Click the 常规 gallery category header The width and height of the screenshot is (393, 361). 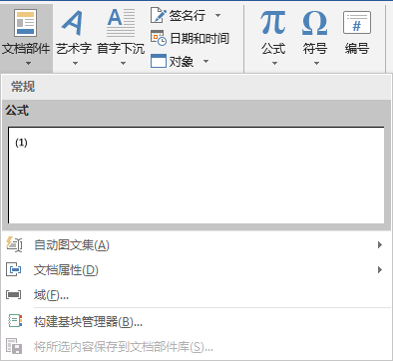196,87
